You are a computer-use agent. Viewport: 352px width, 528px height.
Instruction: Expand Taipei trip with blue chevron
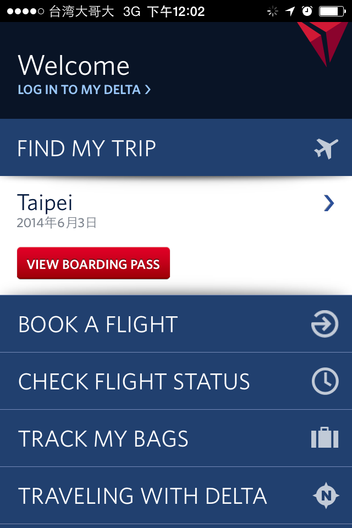tap(329, 203)
